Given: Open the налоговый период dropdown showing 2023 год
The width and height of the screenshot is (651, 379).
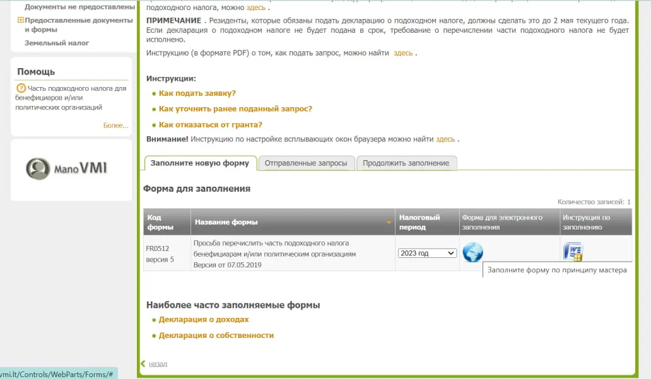Looking at the screenshot, I should coord(427,252).
